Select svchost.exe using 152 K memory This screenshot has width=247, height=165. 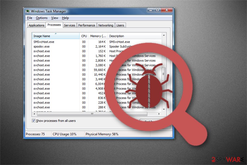(x=97, y=51)
